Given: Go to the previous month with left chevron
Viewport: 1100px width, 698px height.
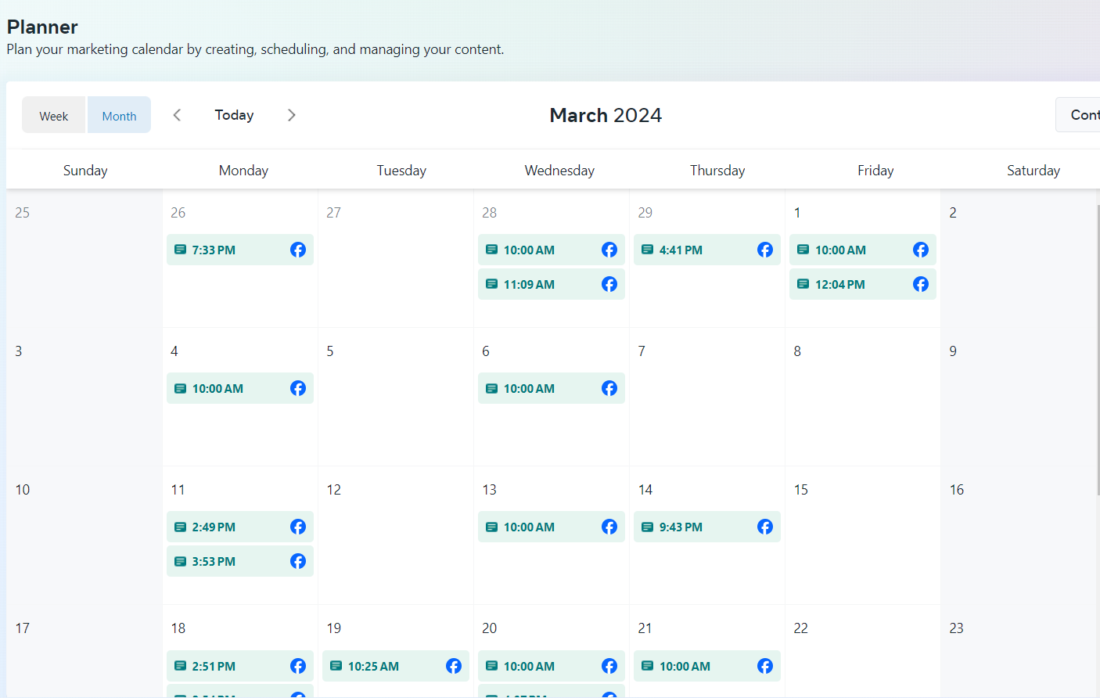Looking at the screenshot, I should click(x=178, y=115).
